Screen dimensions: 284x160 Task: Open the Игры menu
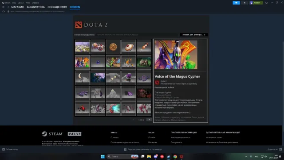click(x=28, y=3)
